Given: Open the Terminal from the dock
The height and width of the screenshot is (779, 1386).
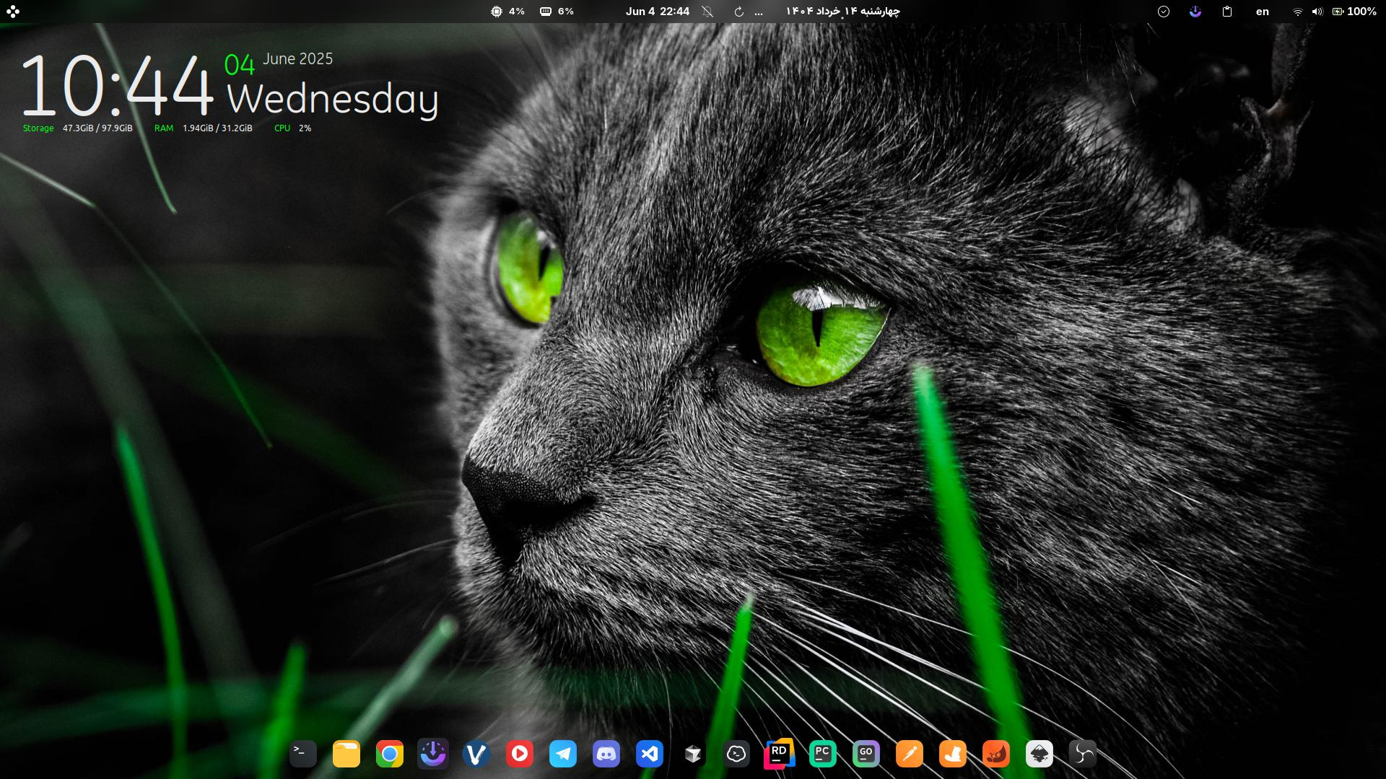Looking at the screenshot, I should (x=303, y=754).
